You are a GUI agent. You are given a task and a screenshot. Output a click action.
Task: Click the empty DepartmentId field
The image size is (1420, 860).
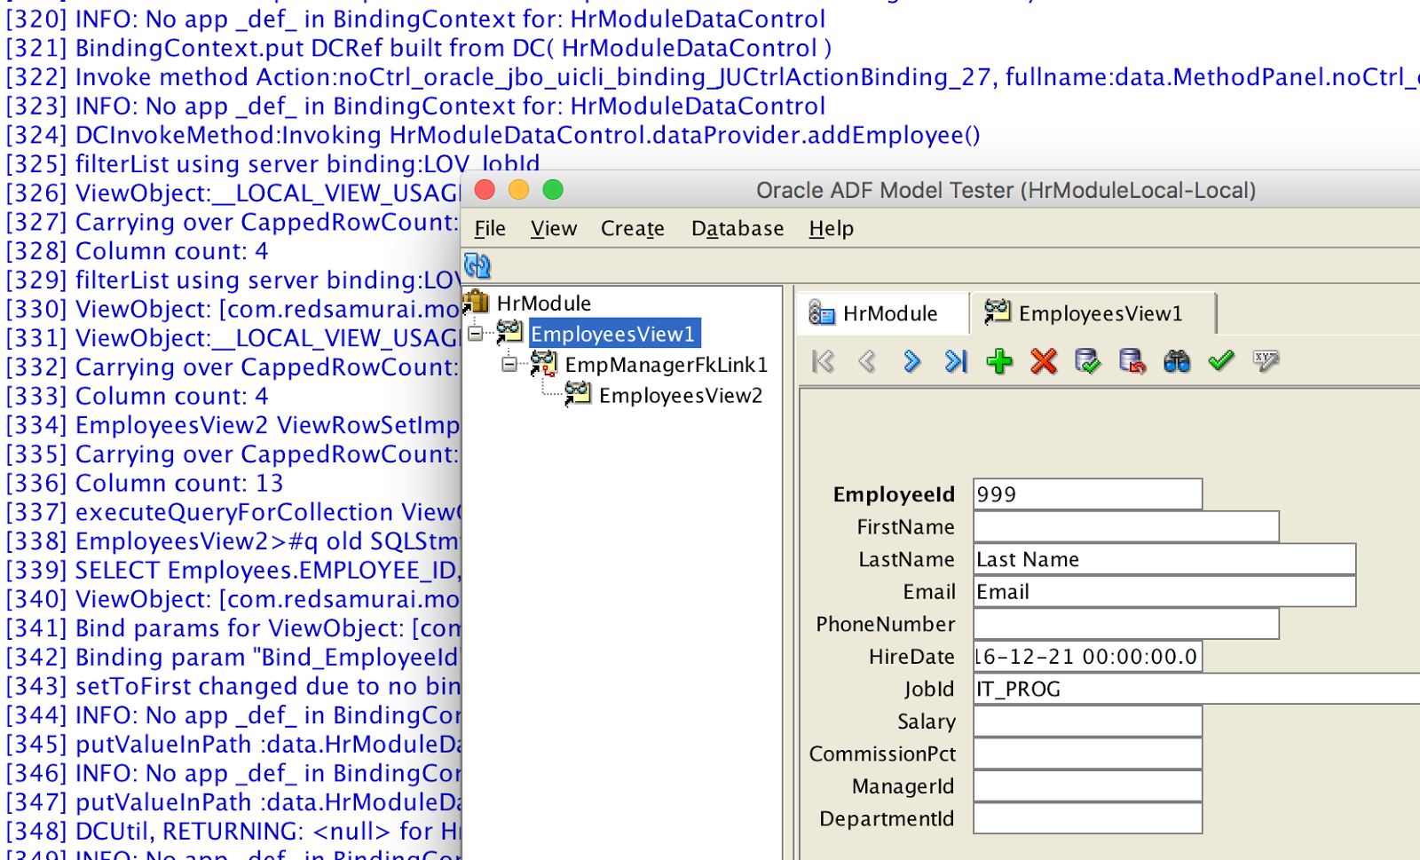(x=1088, y=818)
